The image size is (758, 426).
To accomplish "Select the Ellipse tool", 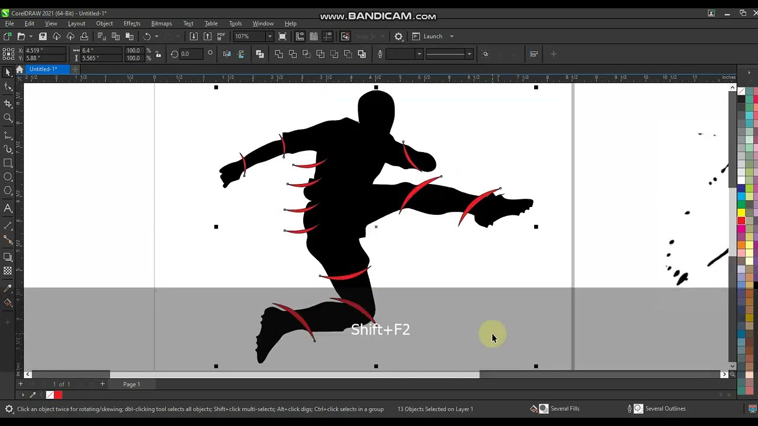I will pos(8,177).
